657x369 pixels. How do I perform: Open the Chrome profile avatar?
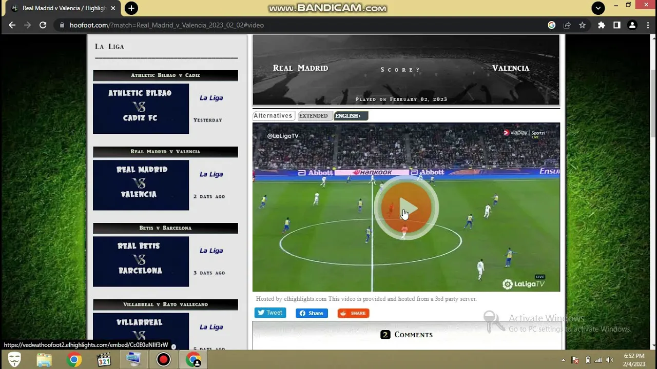pos(632,25)
